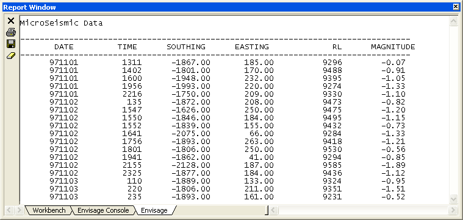Save the report using floppy disk icon

tap(11, 44)
